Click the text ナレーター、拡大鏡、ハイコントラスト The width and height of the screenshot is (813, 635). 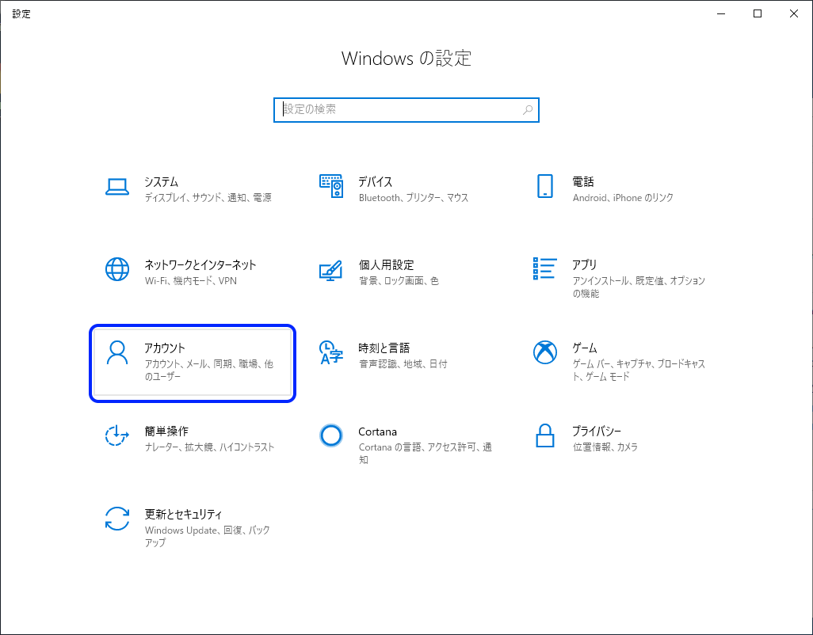point(209,447)
